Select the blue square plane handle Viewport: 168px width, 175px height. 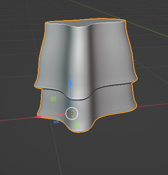click(56, 122)
